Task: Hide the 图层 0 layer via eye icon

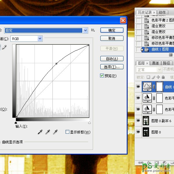Action: [x=138, y=132]
